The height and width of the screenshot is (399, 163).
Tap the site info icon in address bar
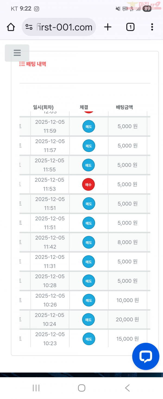(x=29, y=27)
